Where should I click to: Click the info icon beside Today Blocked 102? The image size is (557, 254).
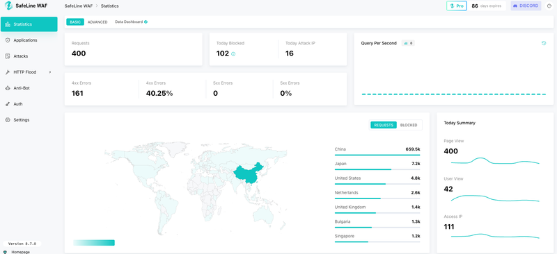[x=233, y=54]
